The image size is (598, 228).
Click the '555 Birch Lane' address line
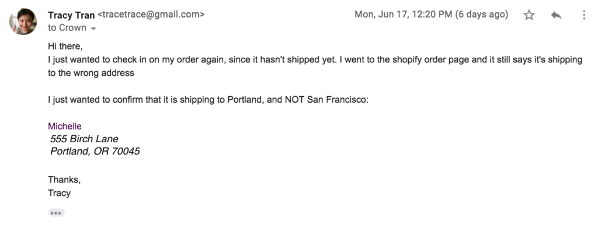tap(84, 139)
